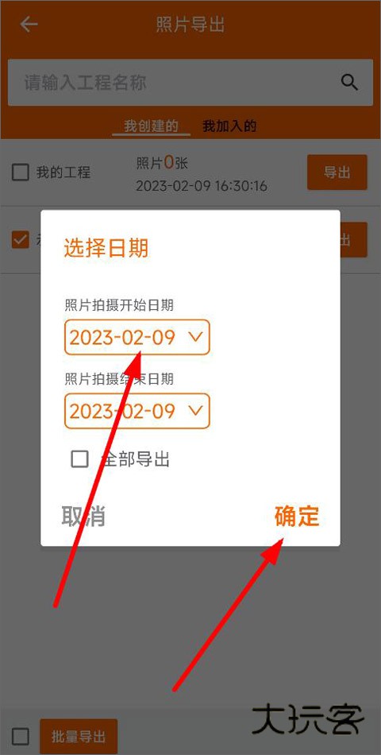Enable the 全部导出 checkbox
381x755 pixels.
pos(80,459)
